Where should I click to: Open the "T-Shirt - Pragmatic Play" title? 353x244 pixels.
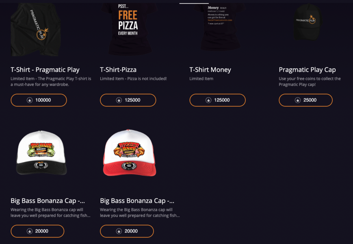[45, 70]
